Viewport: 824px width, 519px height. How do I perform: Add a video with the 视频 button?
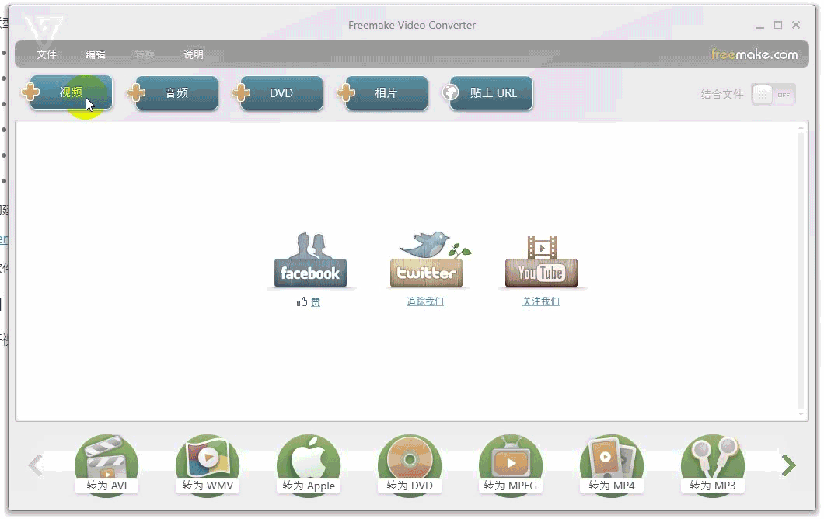(71, 93)
